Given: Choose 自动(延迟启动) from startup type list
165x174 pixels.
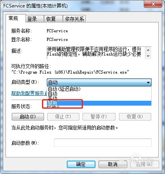Looking at the screenshot, I should point(99,89).
